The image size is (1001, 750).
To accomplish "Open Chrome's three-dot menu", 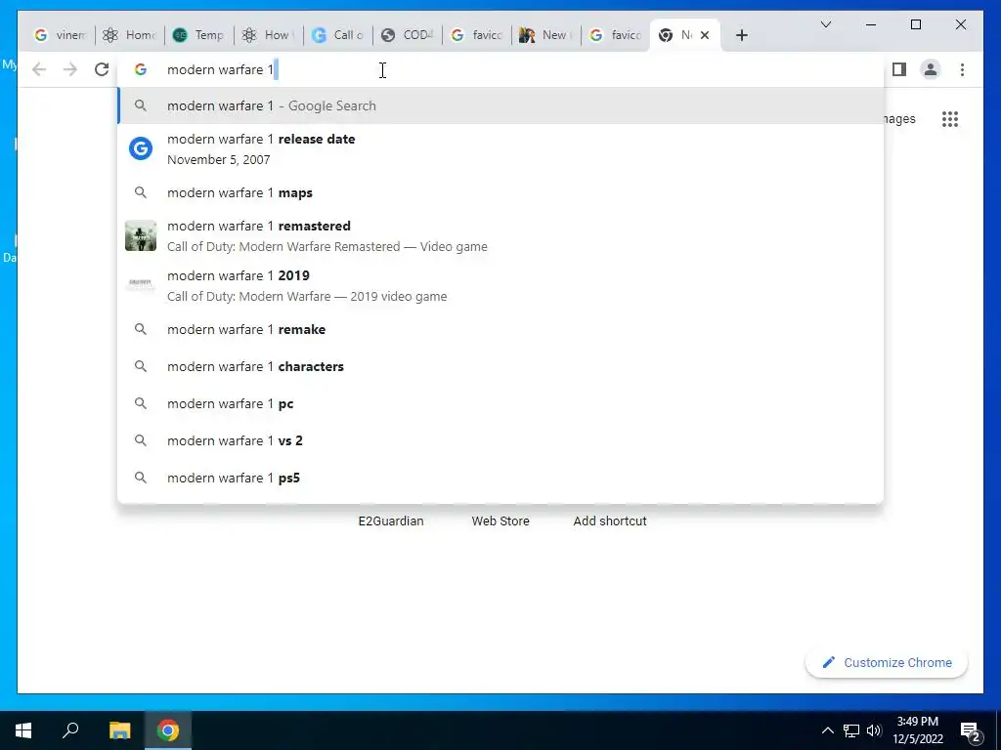I will point(962,69).
